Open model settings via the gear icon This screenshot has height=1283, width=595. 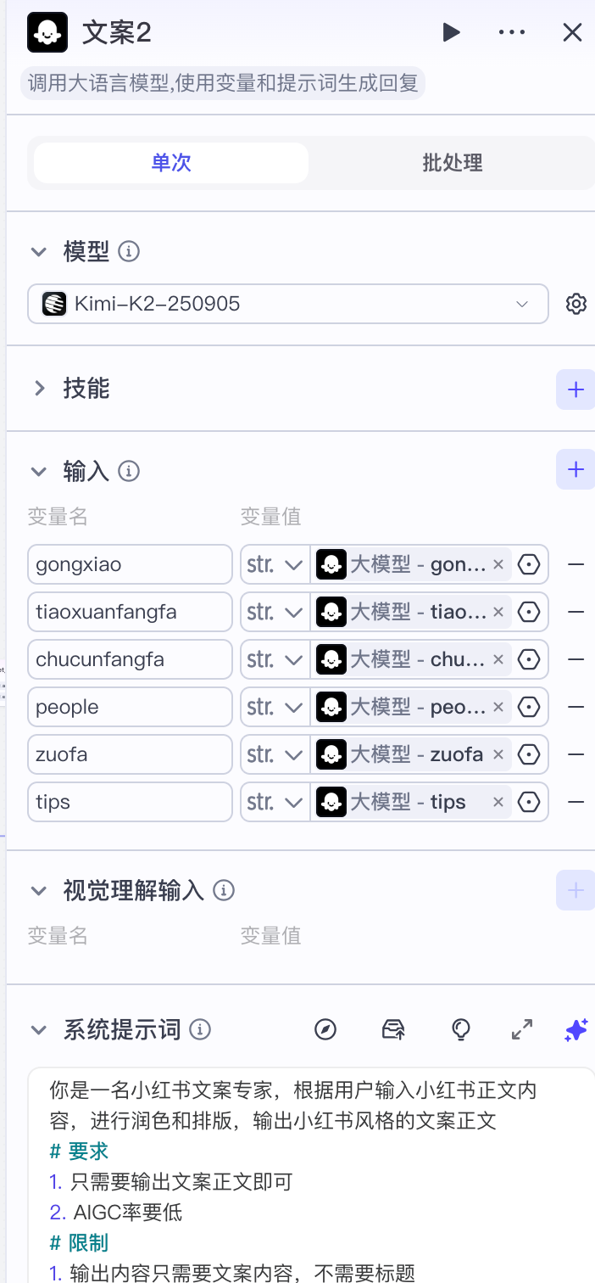tap(576, 303)
